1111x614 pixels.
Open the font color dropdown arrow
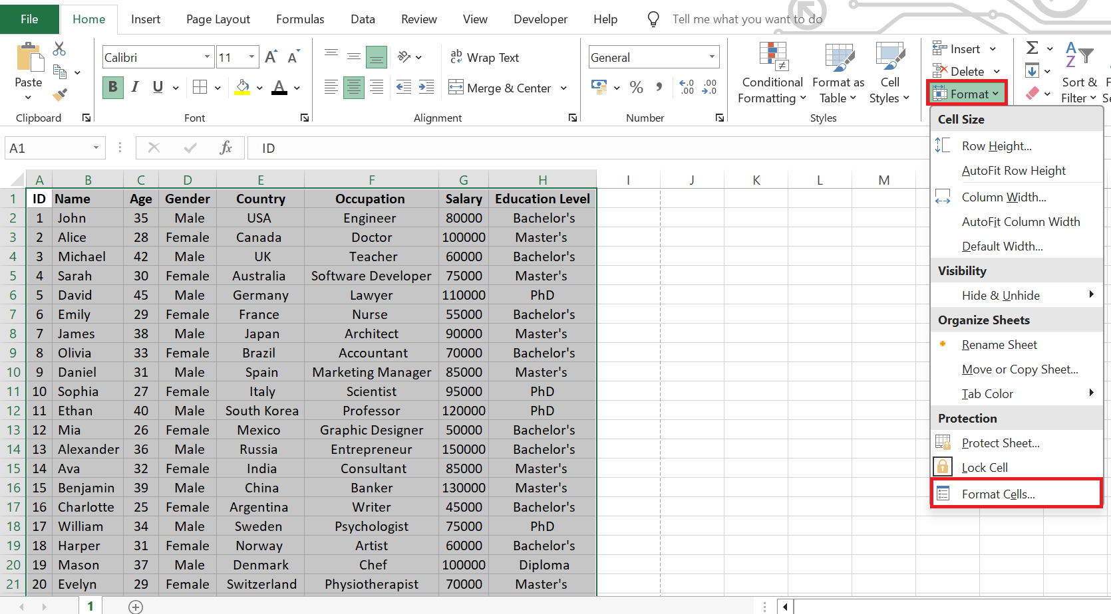(297, 88)
